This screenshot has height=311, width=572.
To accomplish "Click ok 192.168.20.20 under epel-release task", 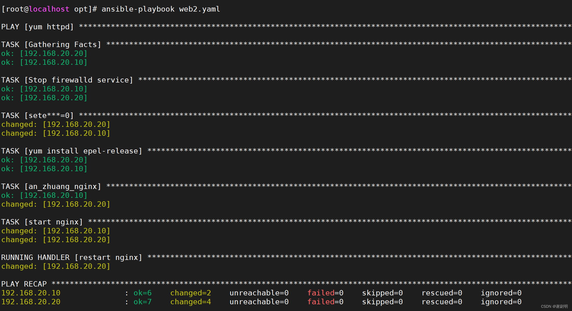I will pyautogui.click(x=44, y=160).
